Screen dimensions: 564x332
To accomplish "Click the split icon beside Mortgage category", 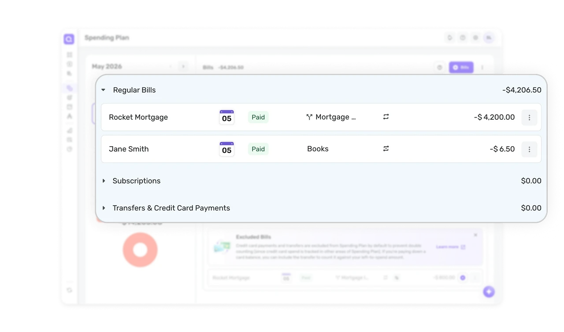I will tap(309, 117).
